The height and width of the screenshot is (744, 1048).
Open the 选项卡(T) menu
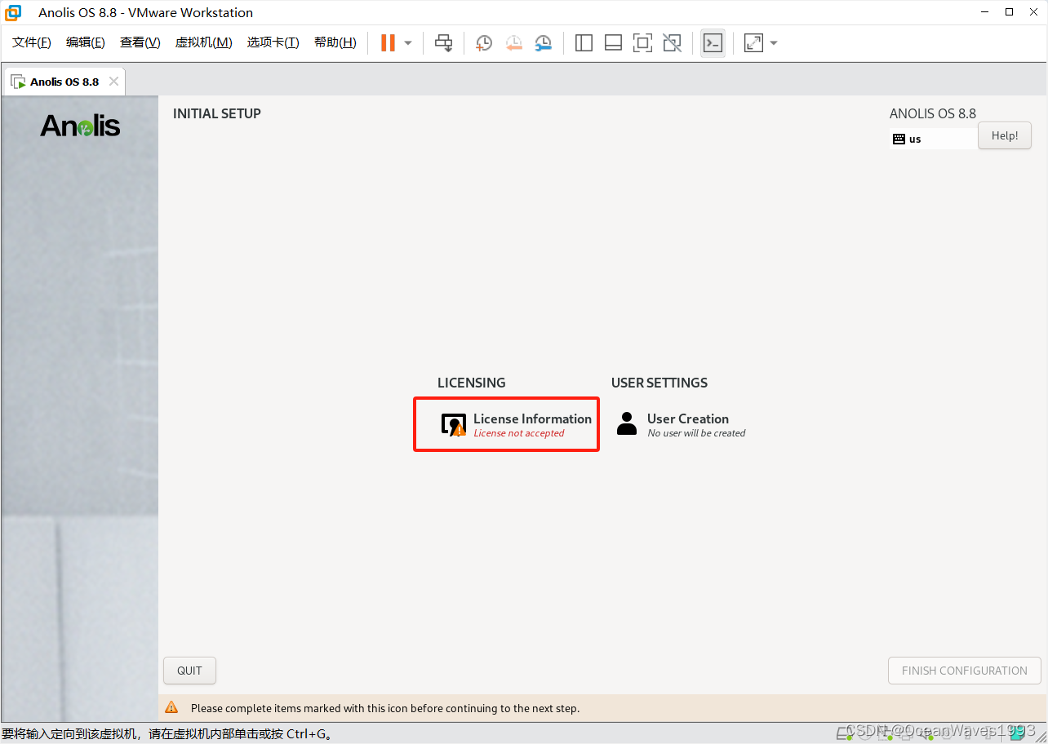click(273, 42)
